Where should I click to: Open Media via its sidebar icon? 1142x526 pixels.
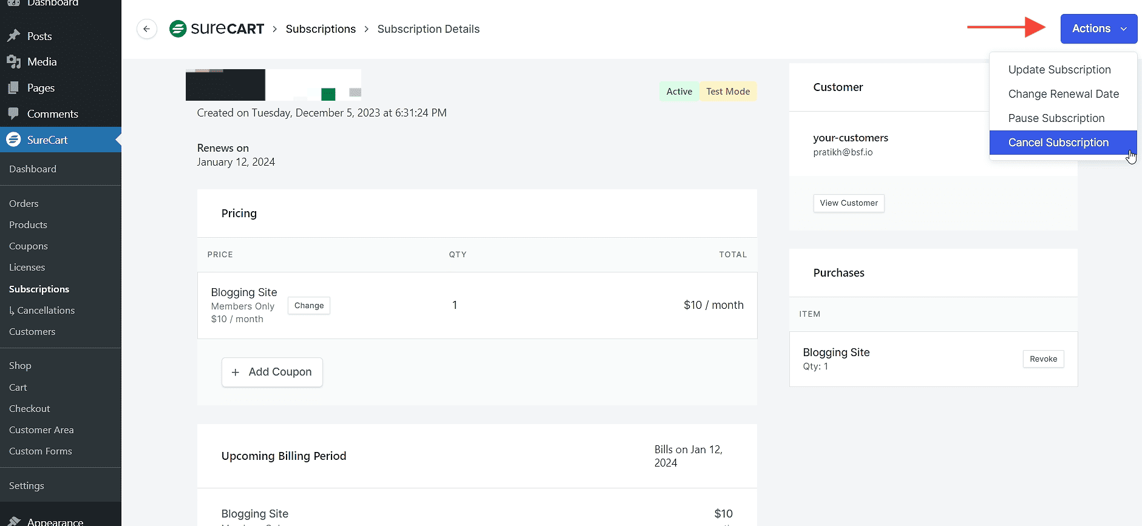(x=13, y=62)
